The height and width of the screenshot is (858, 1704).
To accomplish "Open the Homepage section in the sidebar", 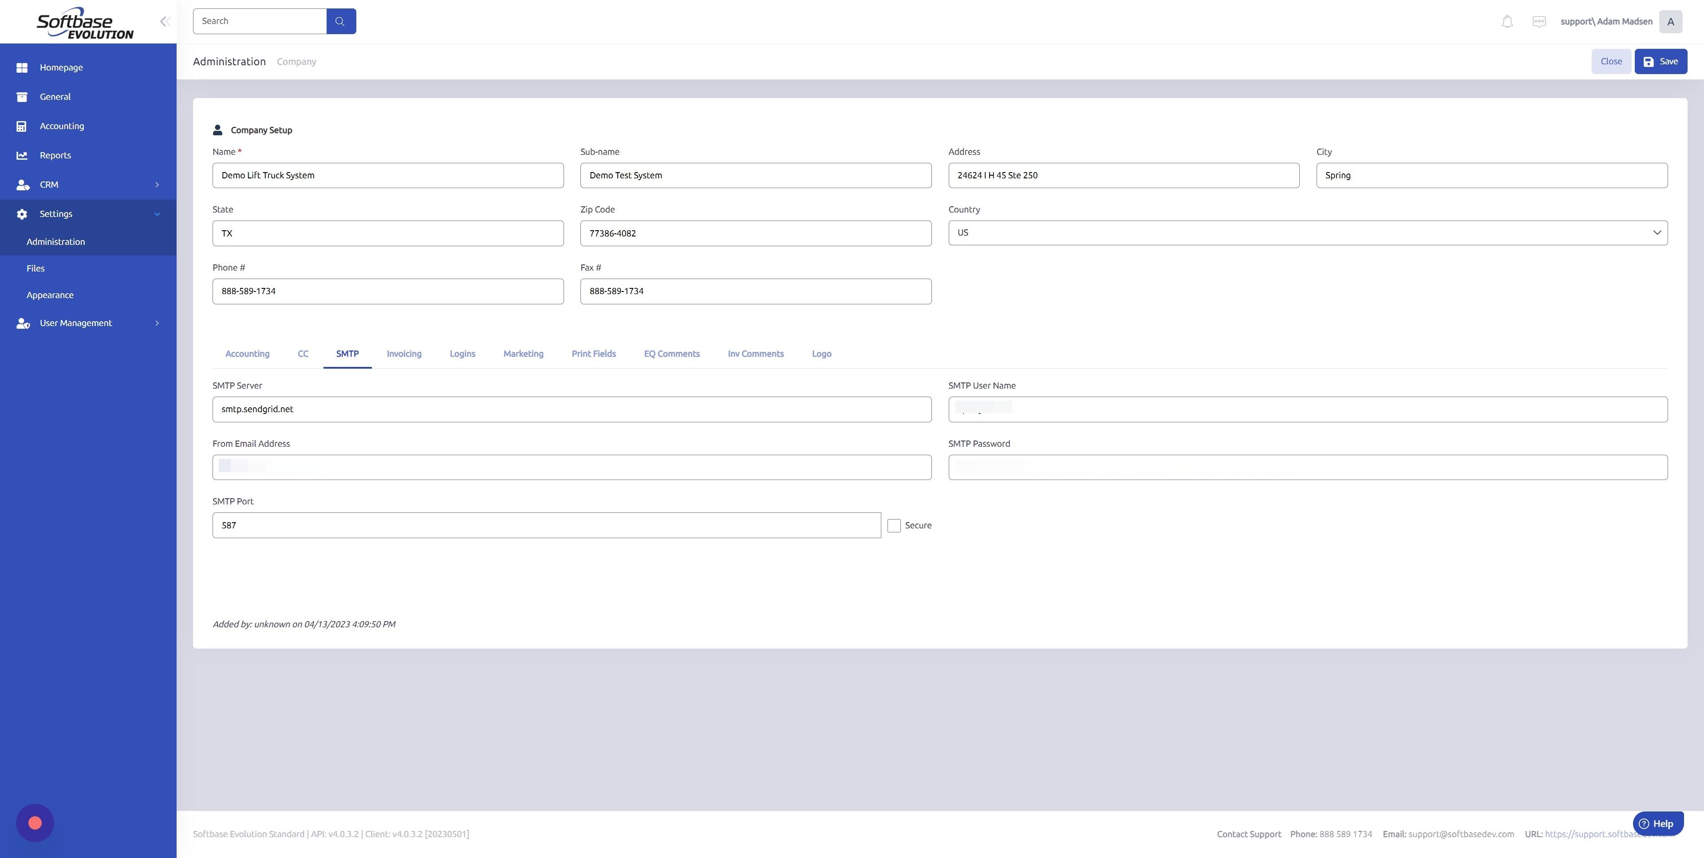I will [61, 67].
